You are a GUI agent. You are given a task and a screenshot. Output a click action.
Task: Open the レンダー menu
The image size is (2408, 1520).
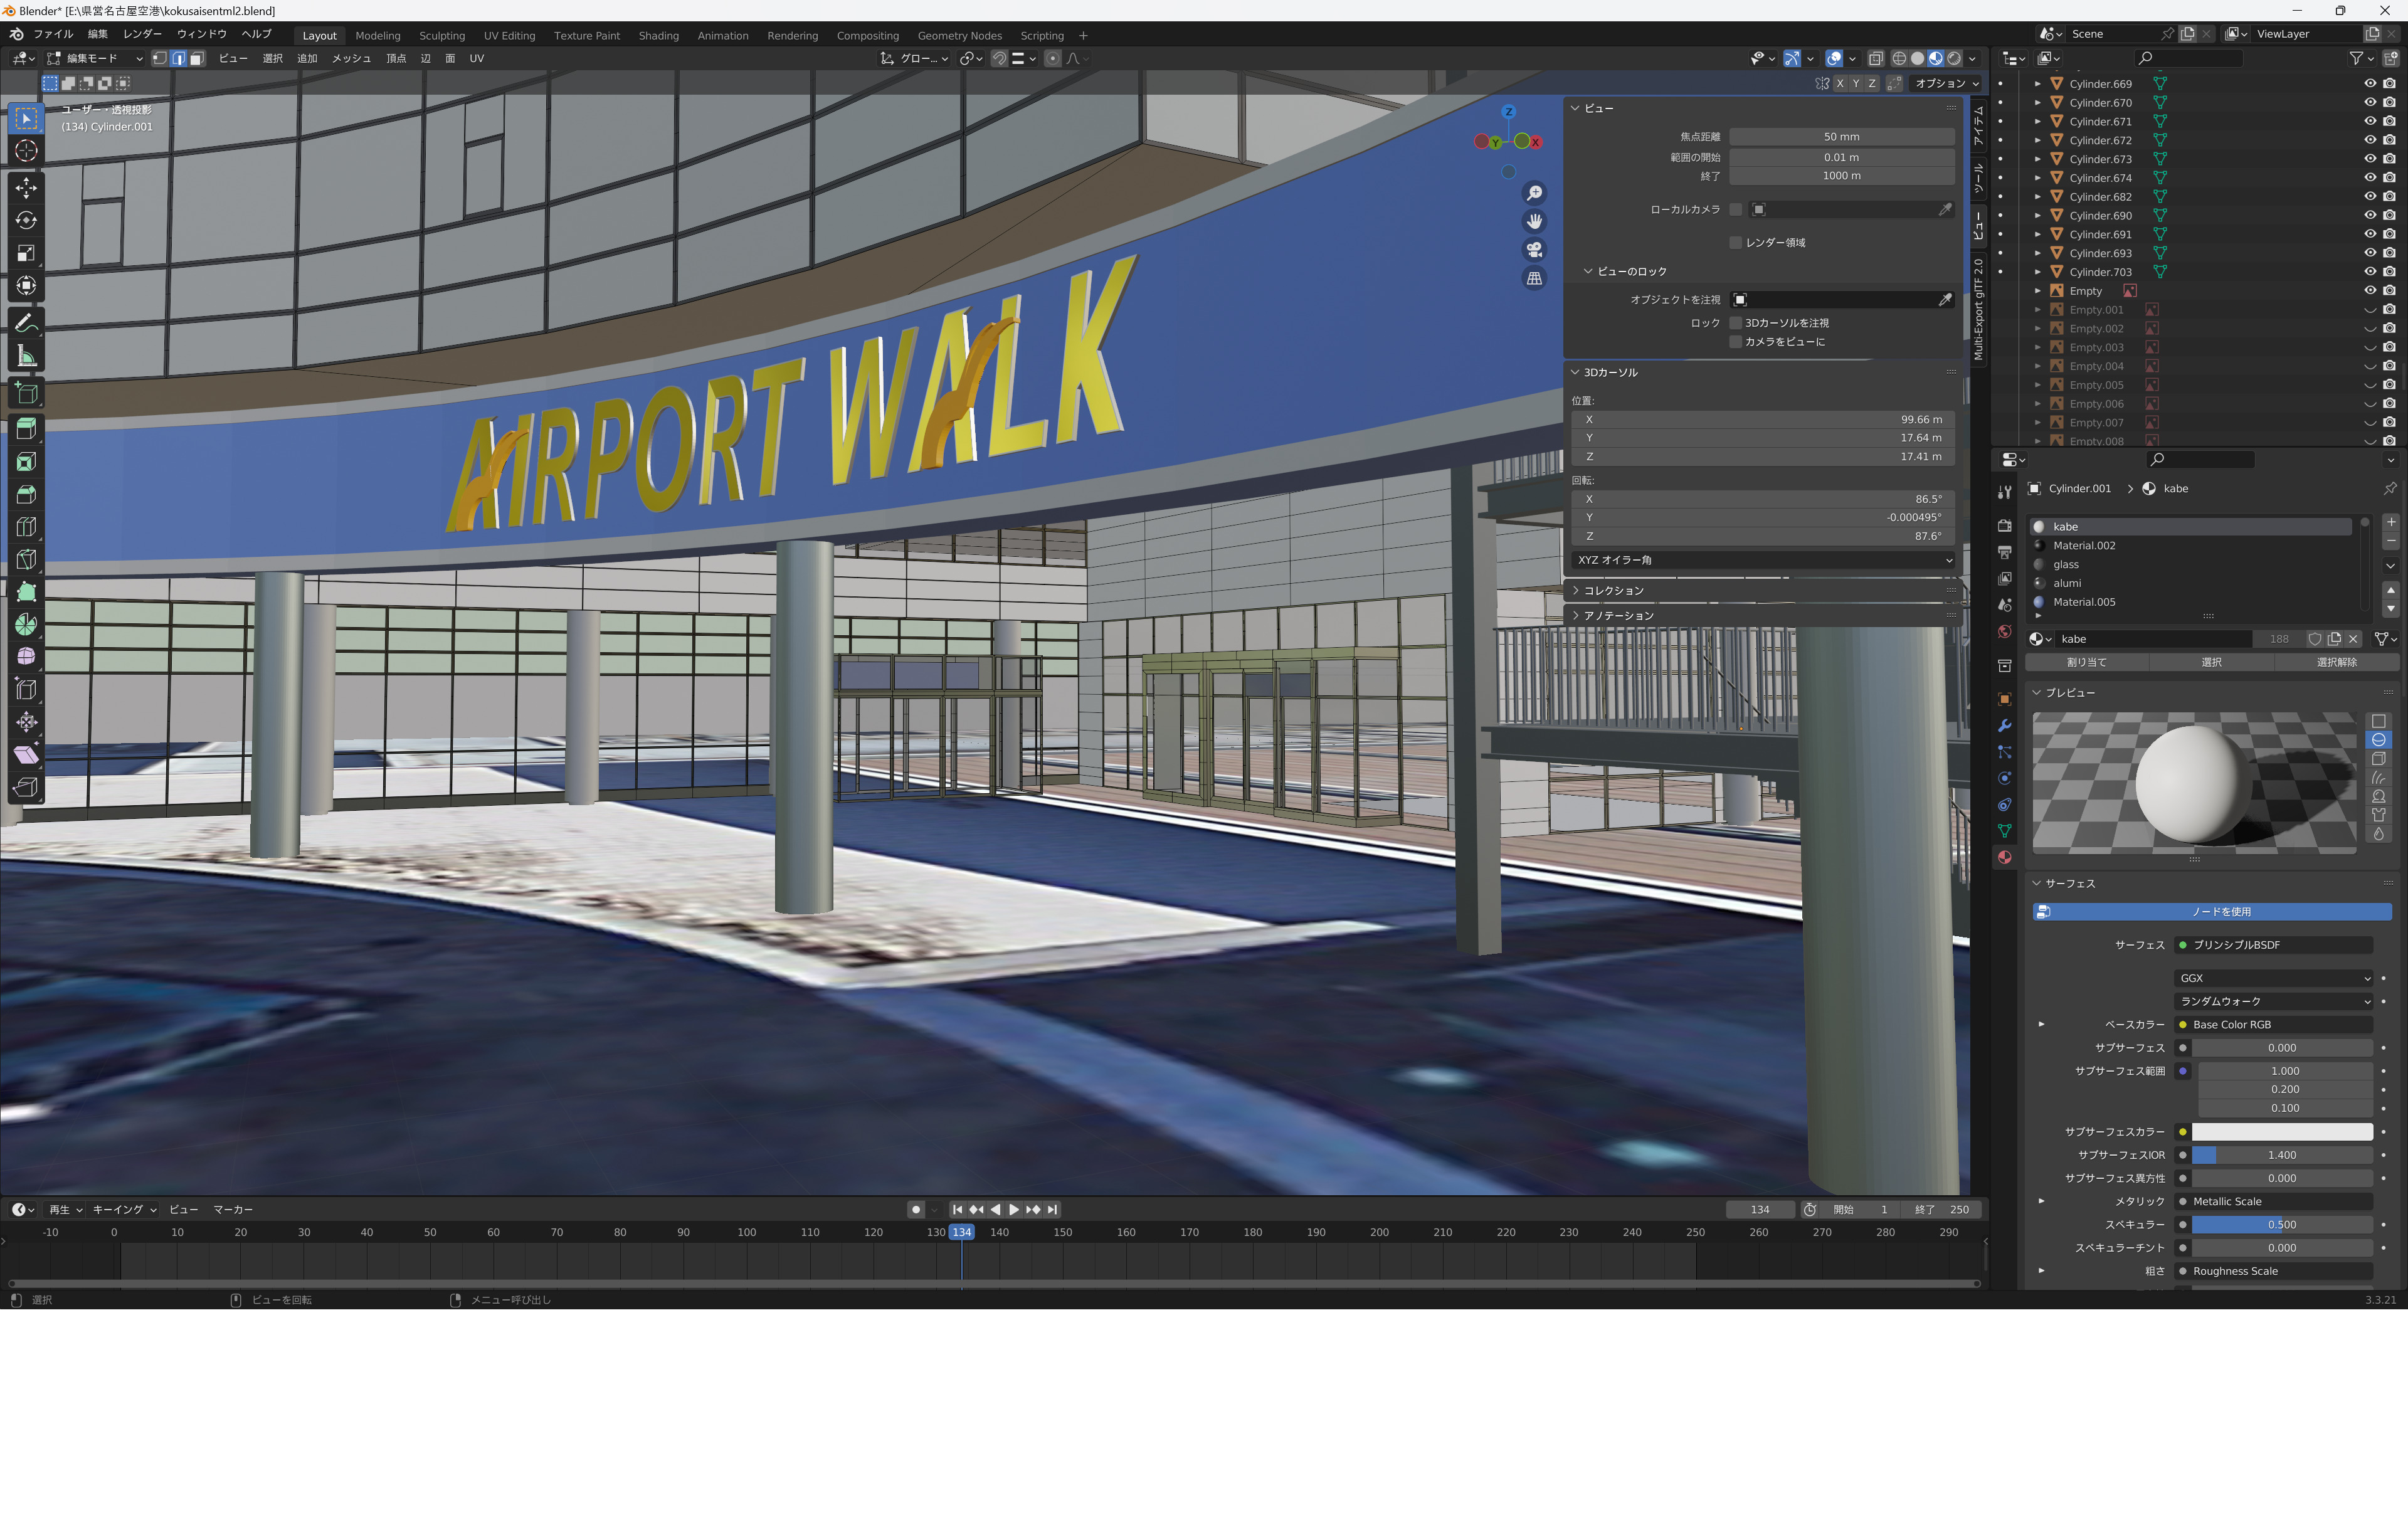tap(142, 34)
